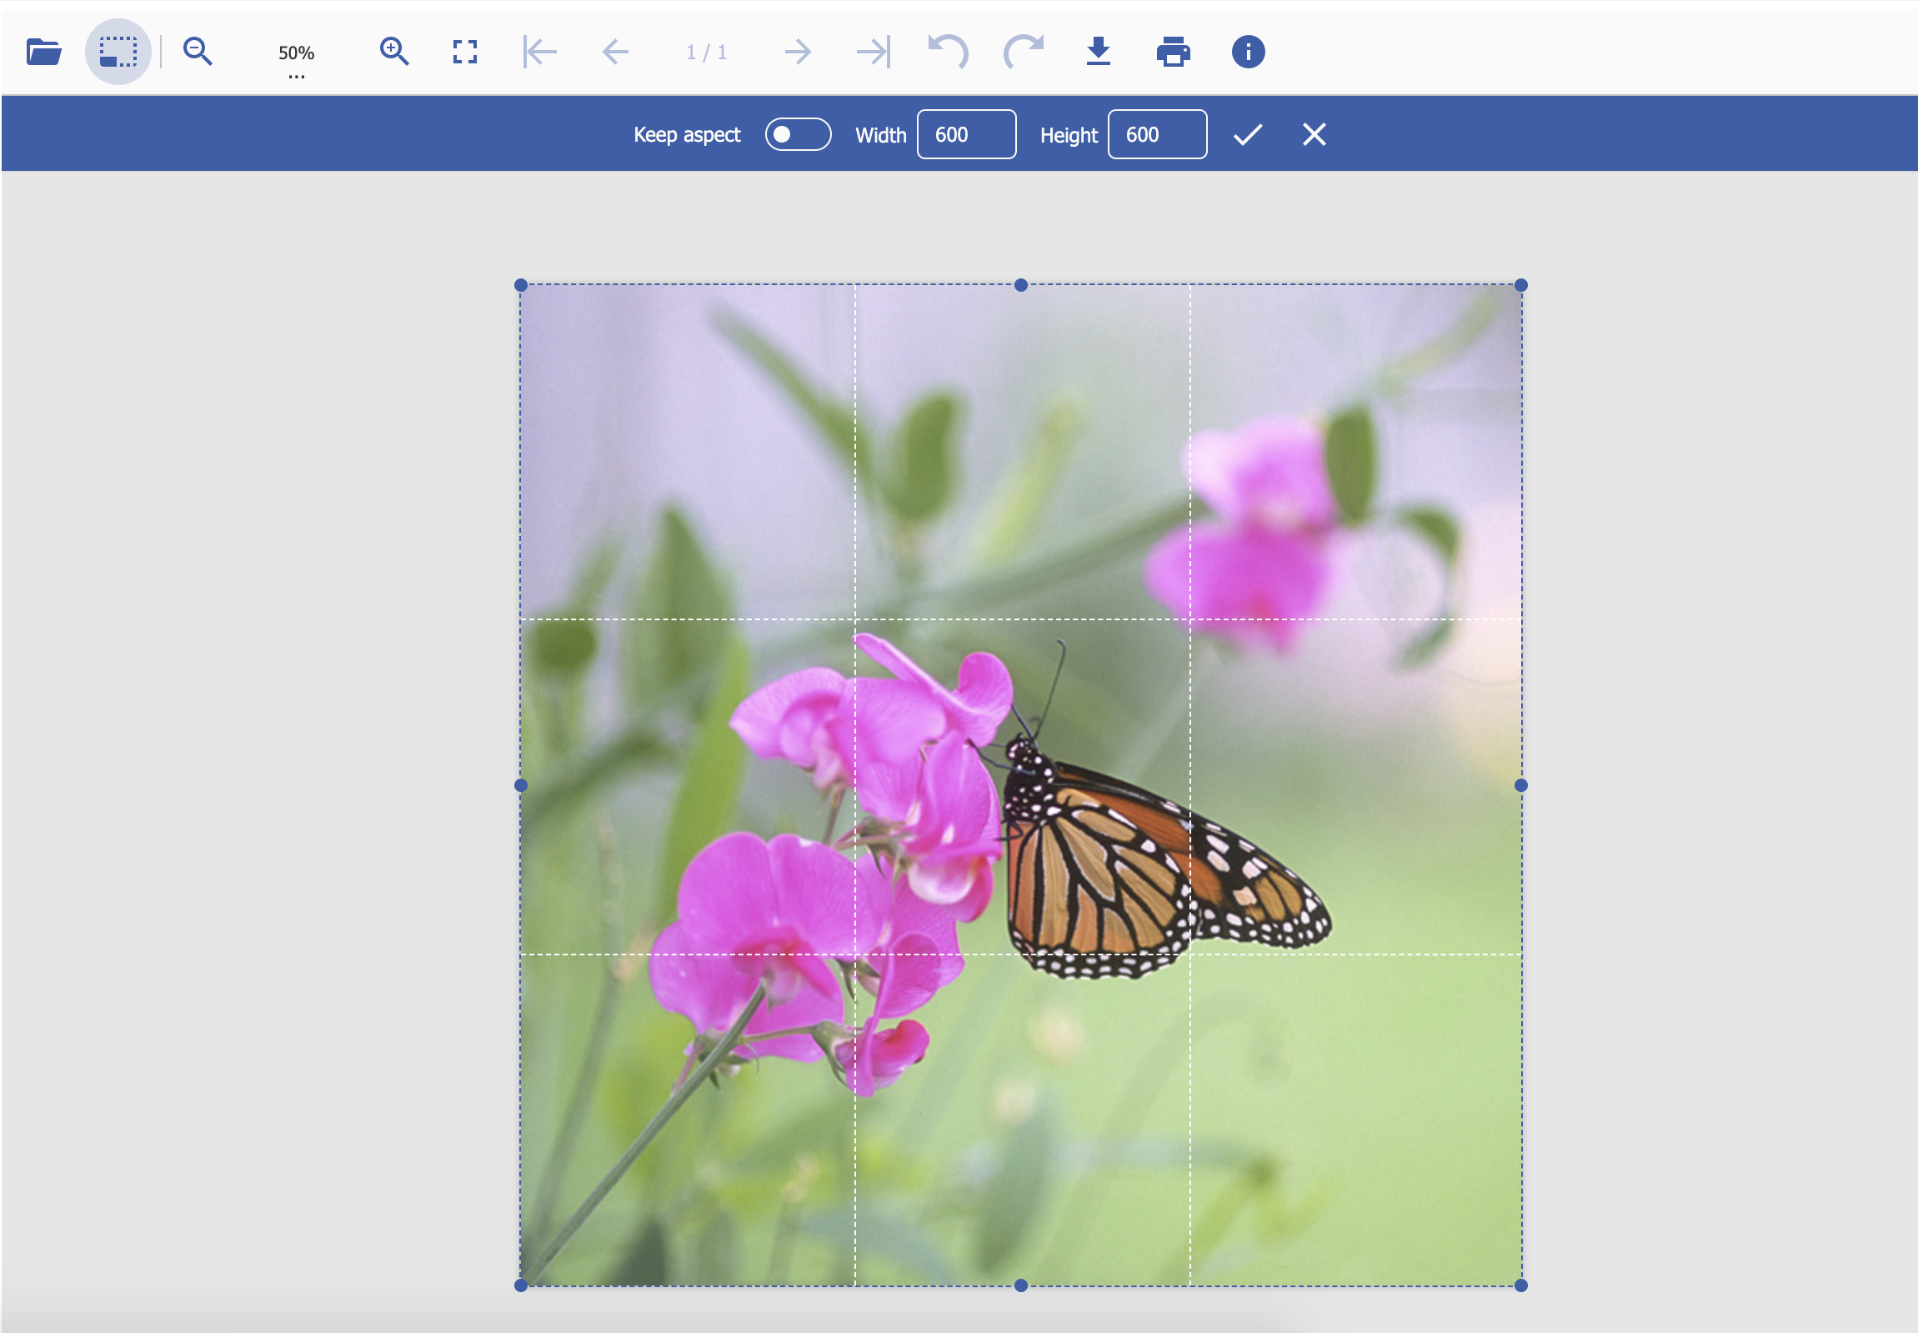Zoom in on the image
This screenshot has width=1918, height=1333.
(395, 51)
